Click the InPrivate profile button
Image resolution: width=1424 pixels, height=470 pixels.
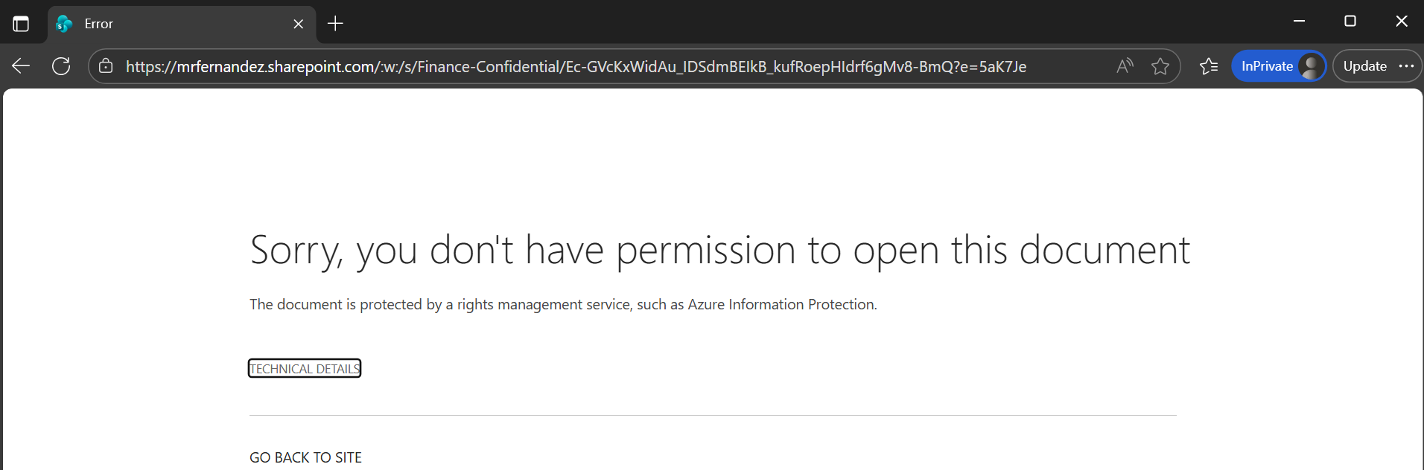pyautogui.click(x=1278, y=66)
